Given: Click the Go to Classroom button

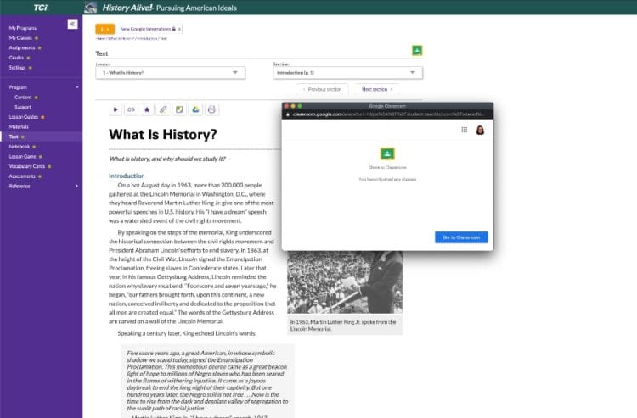Looking at the screenshot, I should pos(460,237).
